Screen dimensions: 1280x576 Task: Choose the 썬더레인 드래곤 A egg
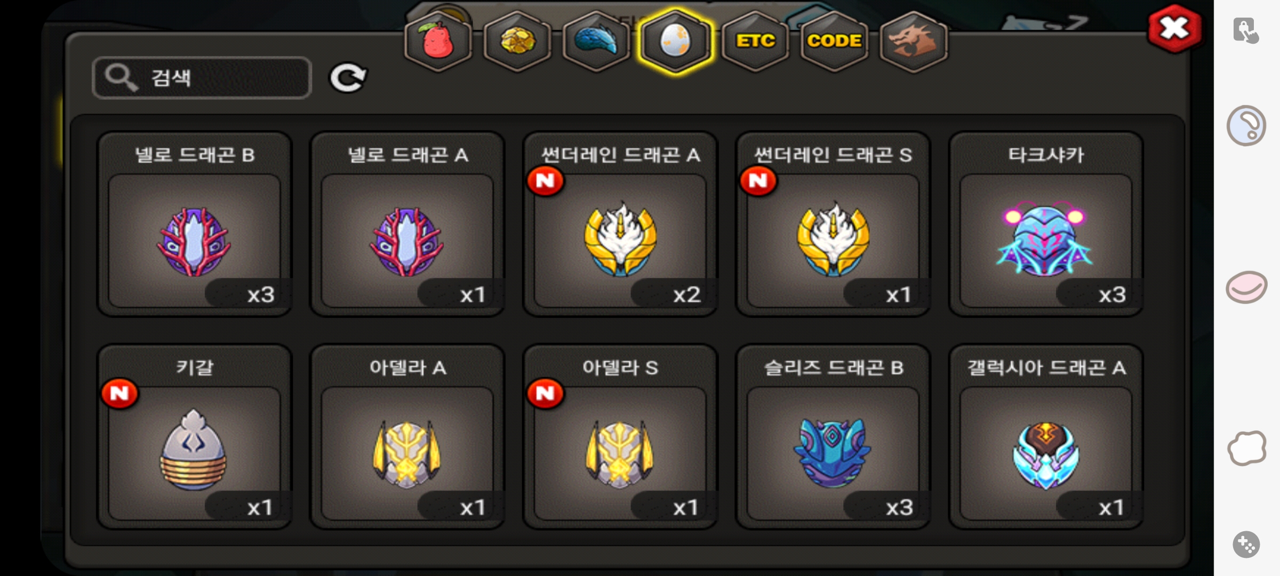pyautogui.click(x=620, y=224)
